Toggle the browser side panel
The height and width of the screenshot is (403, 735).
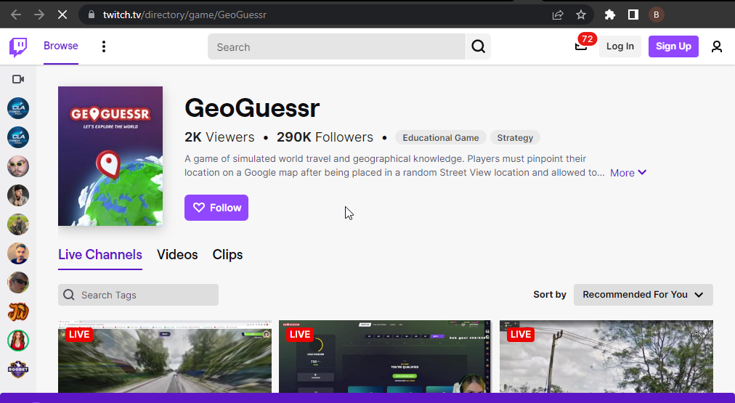(x=633, y=15)
